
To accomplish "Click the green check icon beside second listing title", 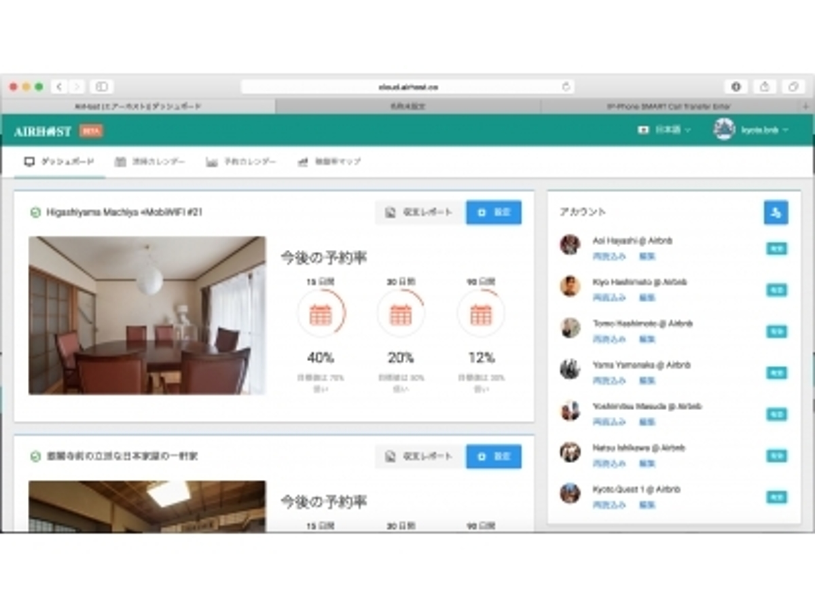I will coord(35,457).
